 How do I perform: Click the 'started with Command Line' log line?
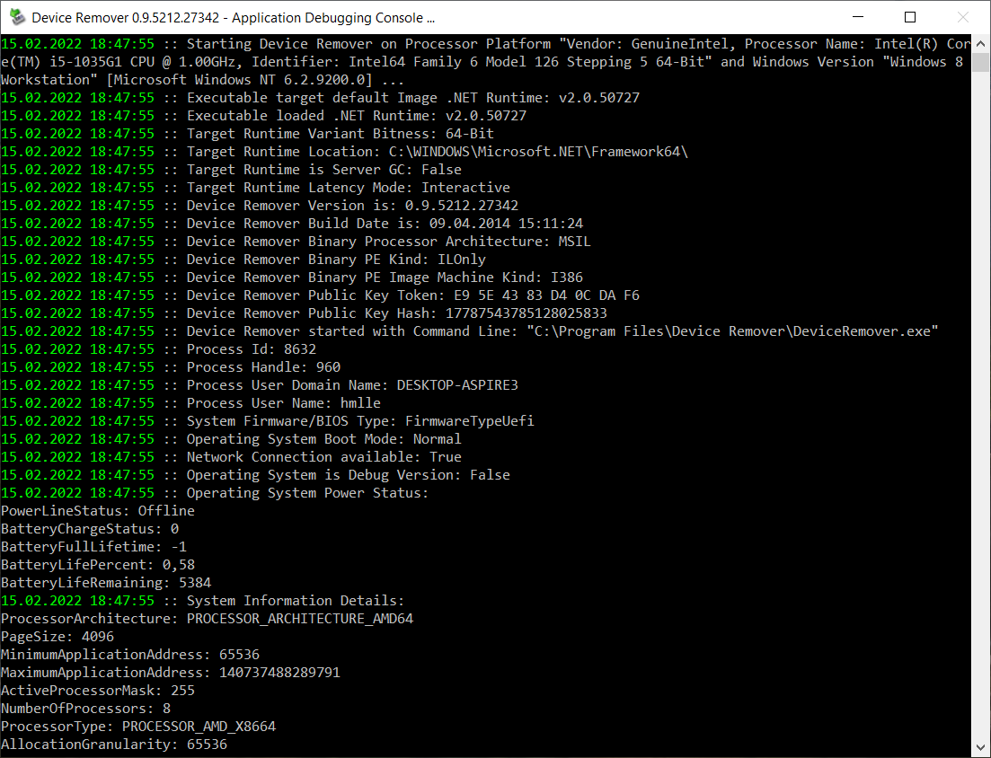tap(470, 331)
